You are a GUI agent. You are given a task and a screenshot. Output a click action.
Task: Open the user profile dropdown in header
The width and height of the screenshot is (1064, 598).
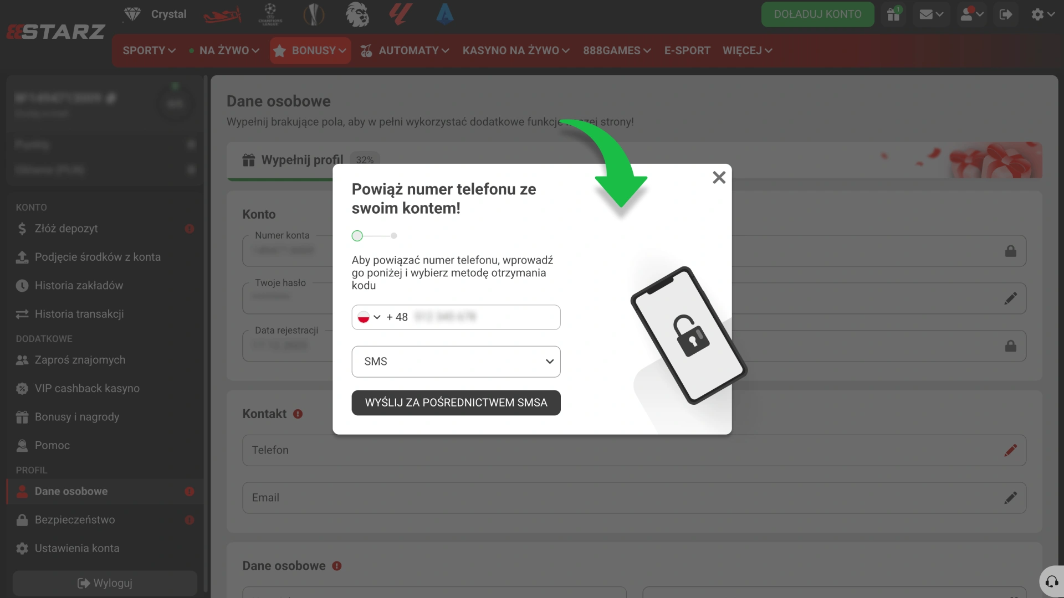click(x=971, y=14)
